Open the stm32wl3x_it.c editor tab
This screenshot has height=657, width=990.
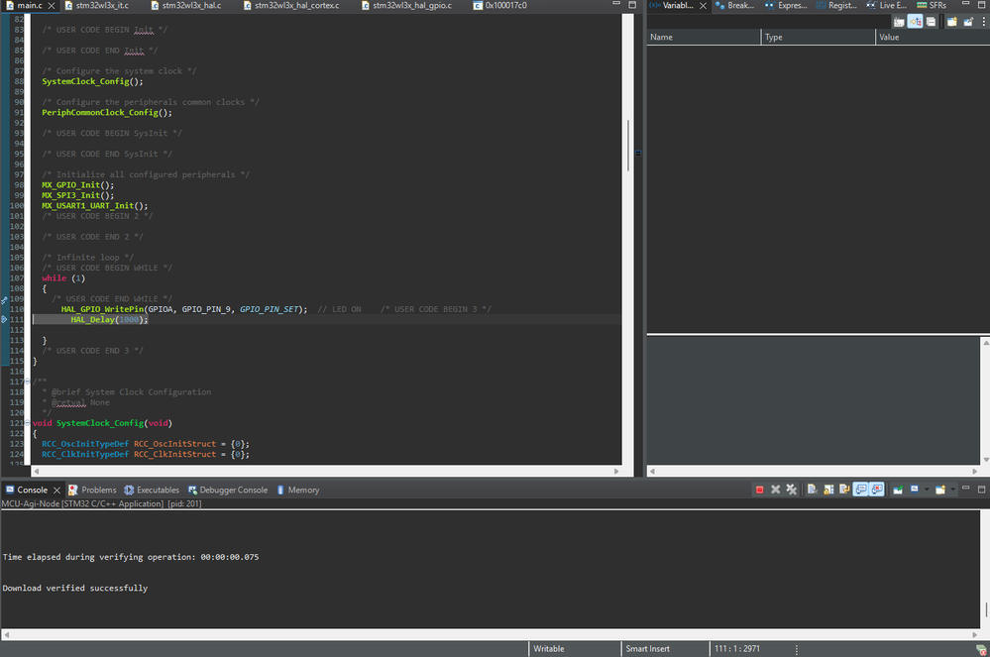click(x=96, y=5)
